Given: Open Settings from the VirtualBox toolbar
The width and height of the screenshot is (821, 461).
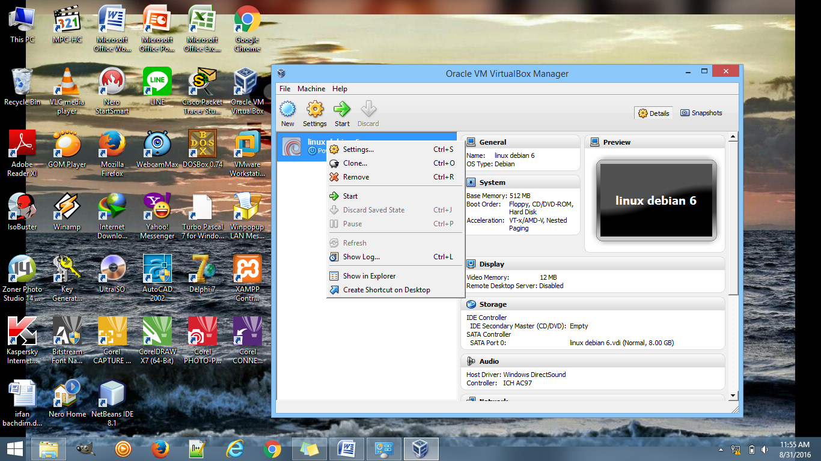Looking at the screenshot, I should [315, 113].
